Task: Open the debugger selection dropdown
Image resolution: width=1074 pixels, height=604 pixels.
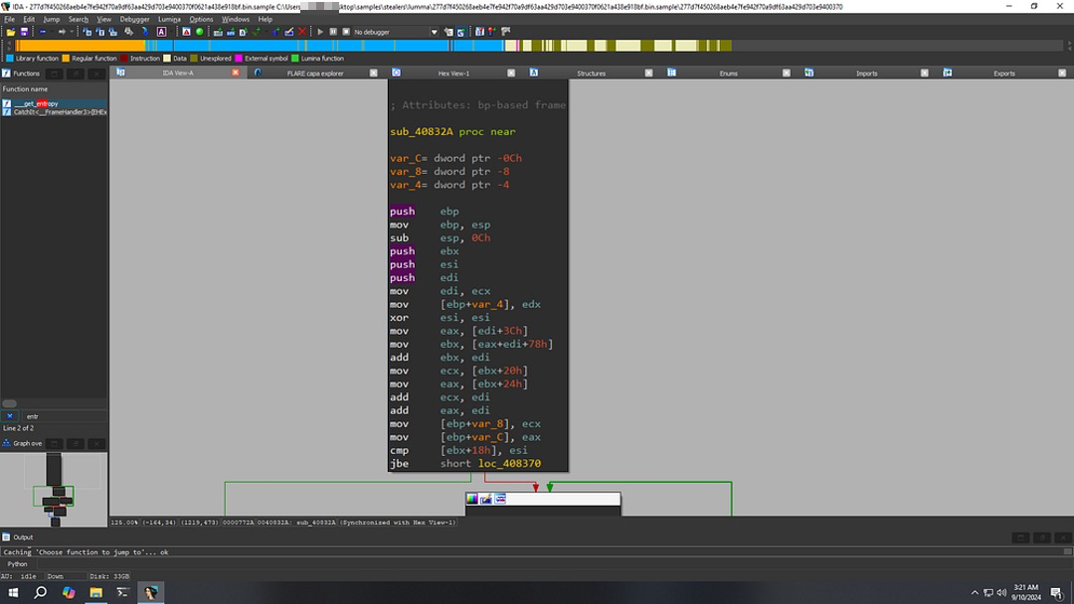Action: point(434,32)
